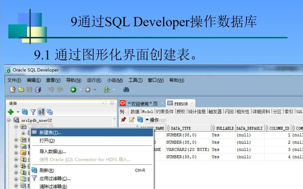The image size is (303, 189).
Task: Refresh connections with the refresh icon
Action: coord(24,112)
